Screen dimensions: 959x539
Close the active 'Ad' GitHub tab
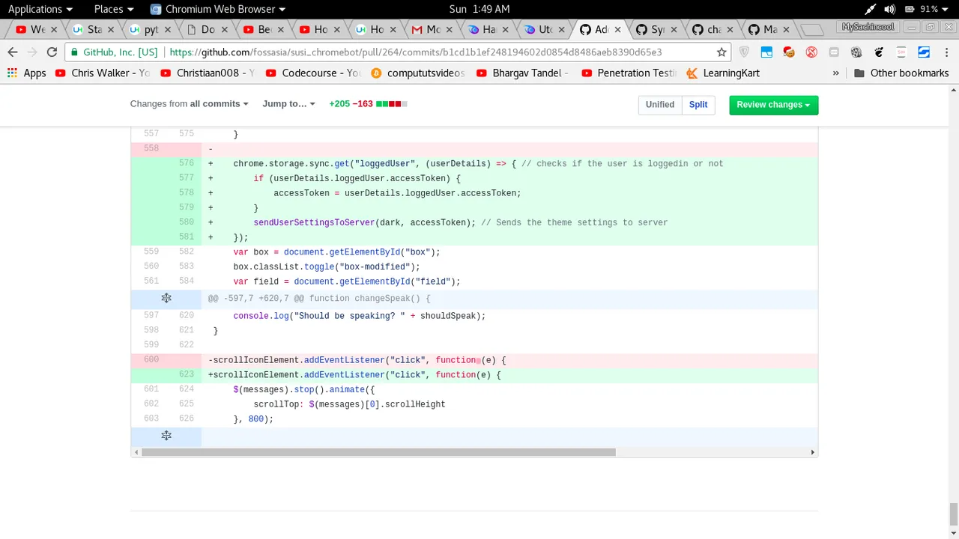click(617, 29)
